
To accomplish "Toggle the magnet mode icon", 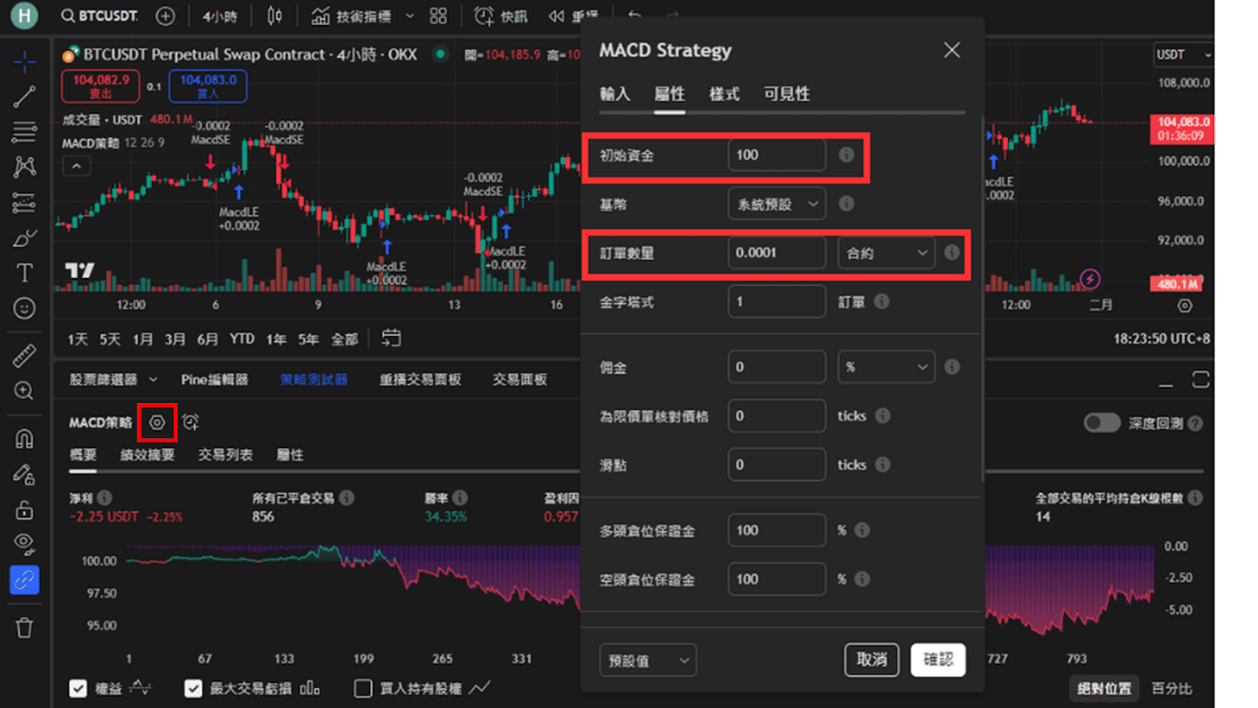I will click(24, 438).
